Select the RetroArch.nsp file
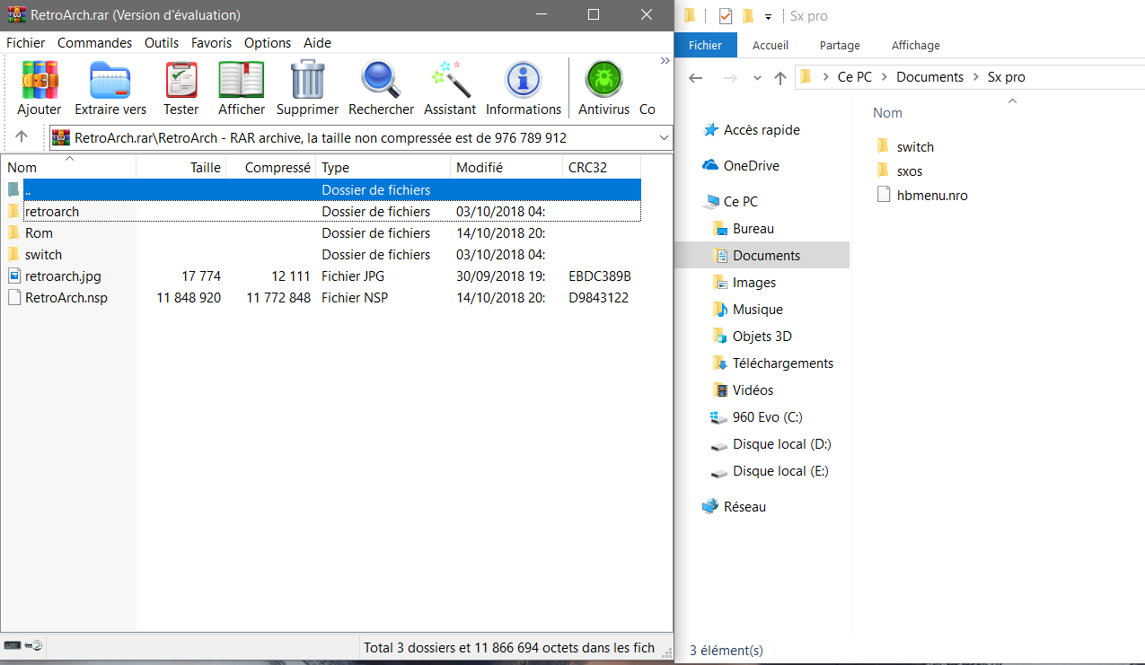Screen dimensions: 1145x665 pos(321,298)
